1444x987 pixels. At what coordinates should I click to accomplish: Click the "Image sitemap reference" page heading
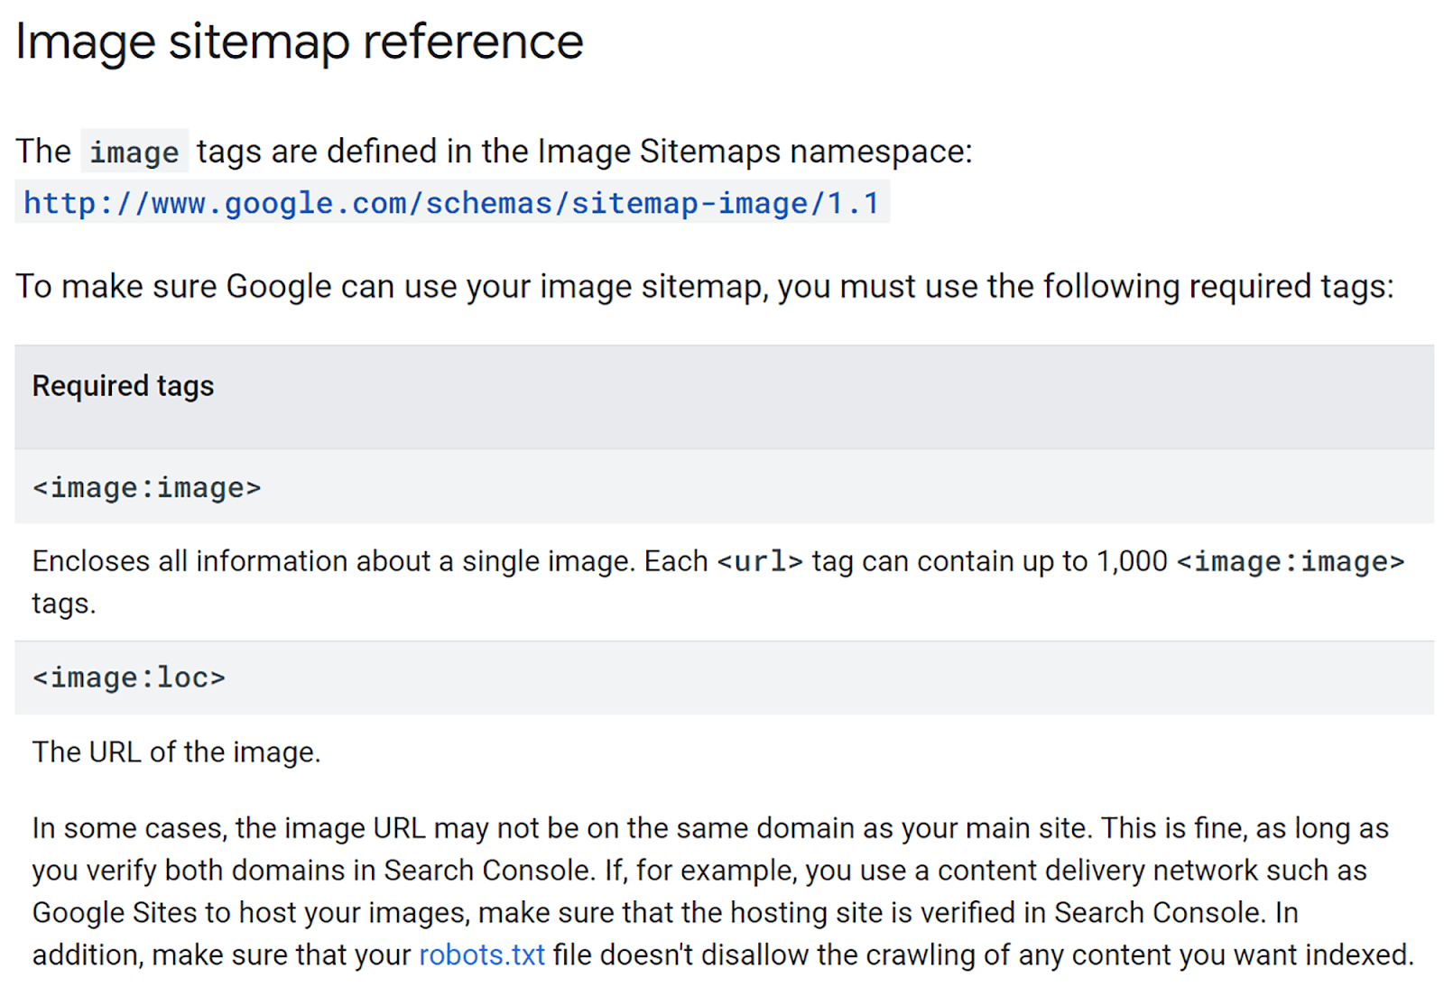300,42
